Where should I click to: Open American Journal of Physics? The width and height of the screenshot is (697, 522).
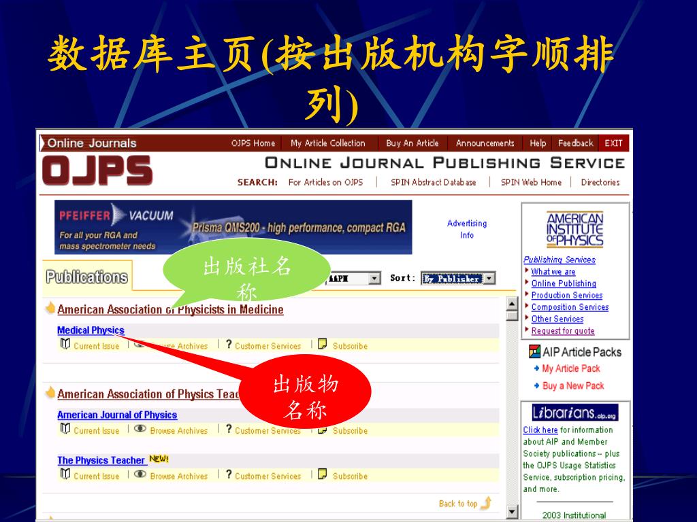coord(117,415)
